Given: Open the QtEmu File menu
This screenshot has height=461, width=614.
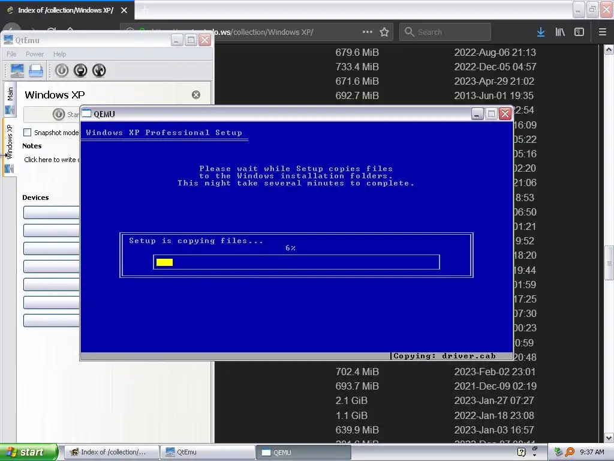Looking at the screenshot, I should (x=12, y=54).
